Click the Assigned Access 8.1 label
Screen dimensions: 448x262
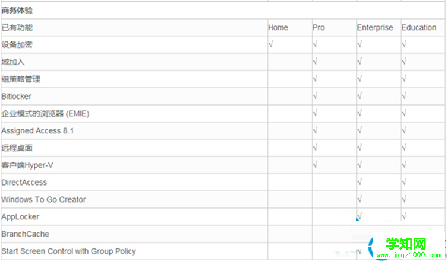38,131
